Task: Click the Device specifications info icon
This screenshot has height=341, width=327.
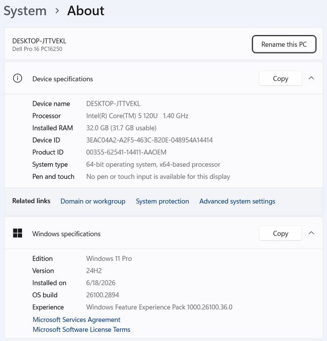Action: tap(18, 78)
